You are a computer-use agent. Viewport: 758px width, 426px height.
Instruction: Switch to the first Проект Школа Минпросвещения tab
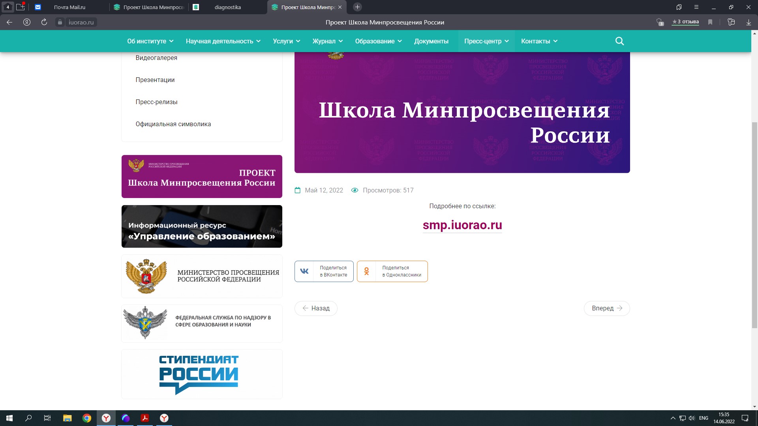tap(149, 7)
